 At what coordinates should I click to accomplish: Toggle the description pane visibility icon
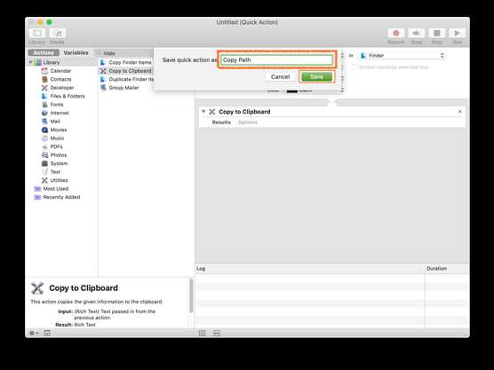(x=47, y=333)
